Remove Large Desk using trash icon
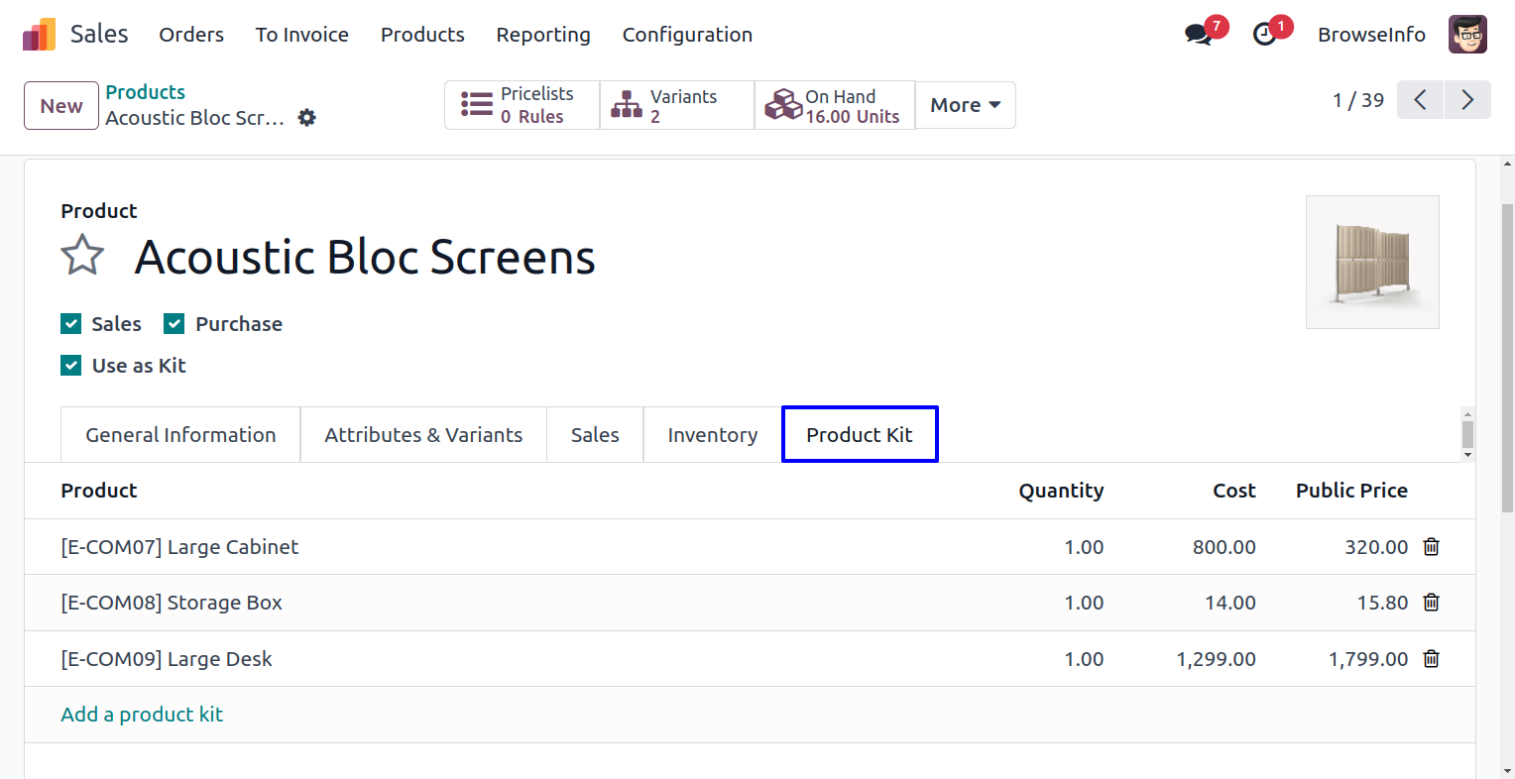Viewport: 1515px width, 779px height. [1431, 659]
